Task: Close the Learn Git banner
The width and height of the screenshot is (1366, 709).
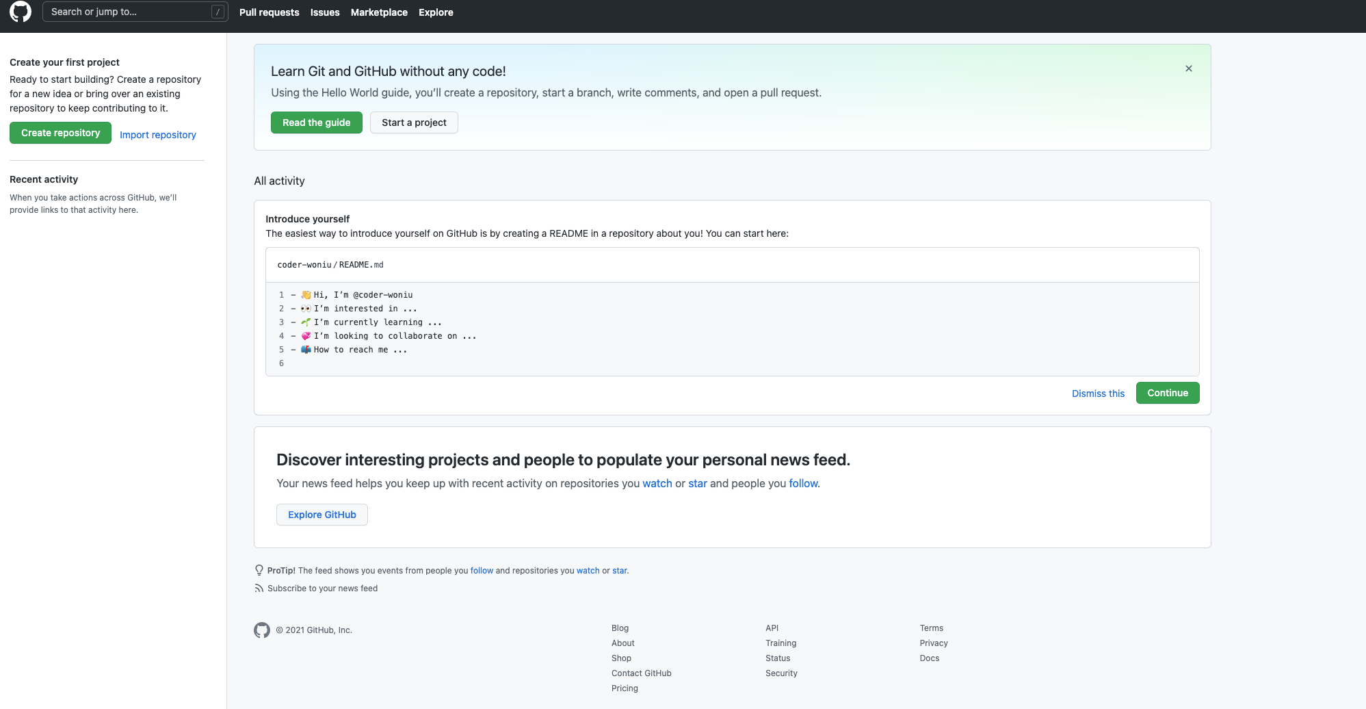Action: pos(1189,68)
